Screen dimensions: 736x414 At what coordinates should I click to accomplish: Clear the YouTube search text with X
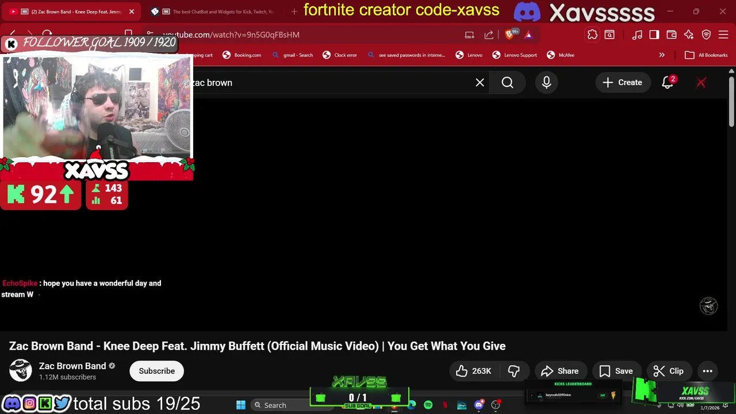(x=480, y=82)
